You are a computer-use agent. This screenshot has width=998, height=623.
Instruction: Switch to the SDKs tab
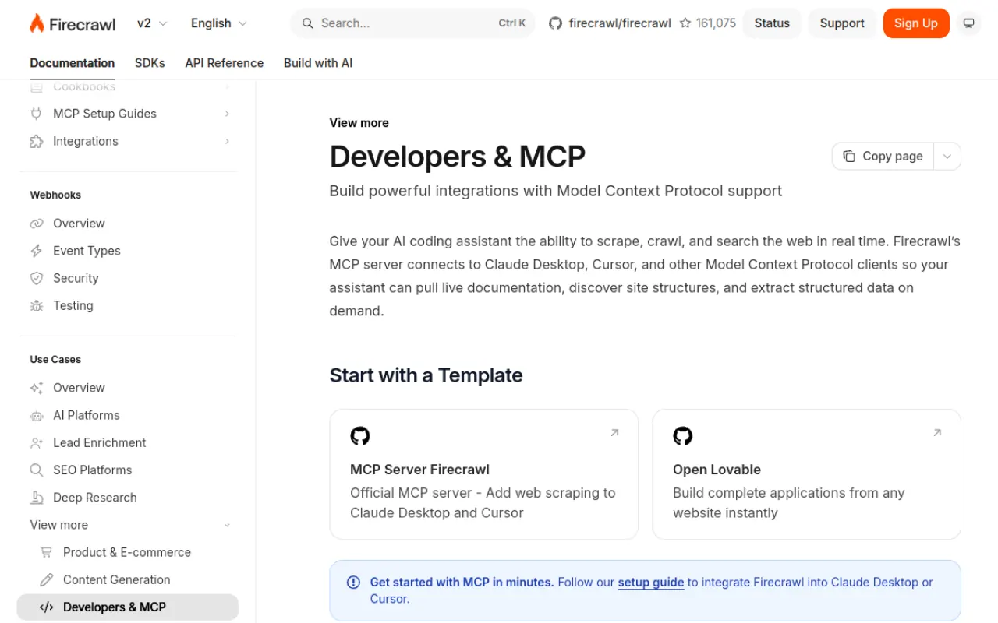tap(150, 63)
